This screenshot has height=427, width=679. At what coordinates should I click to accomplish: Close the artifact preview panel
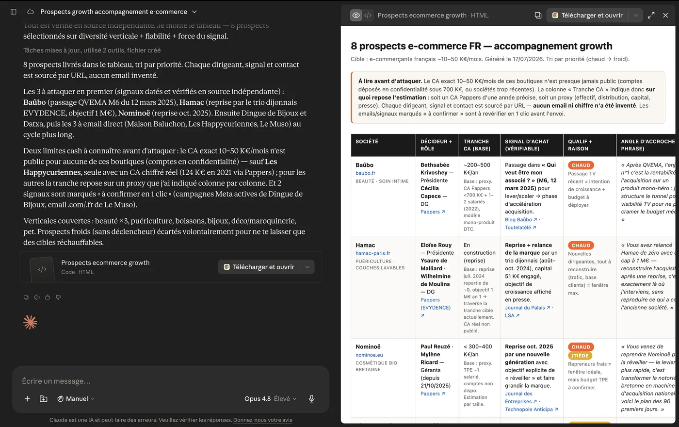665,15
